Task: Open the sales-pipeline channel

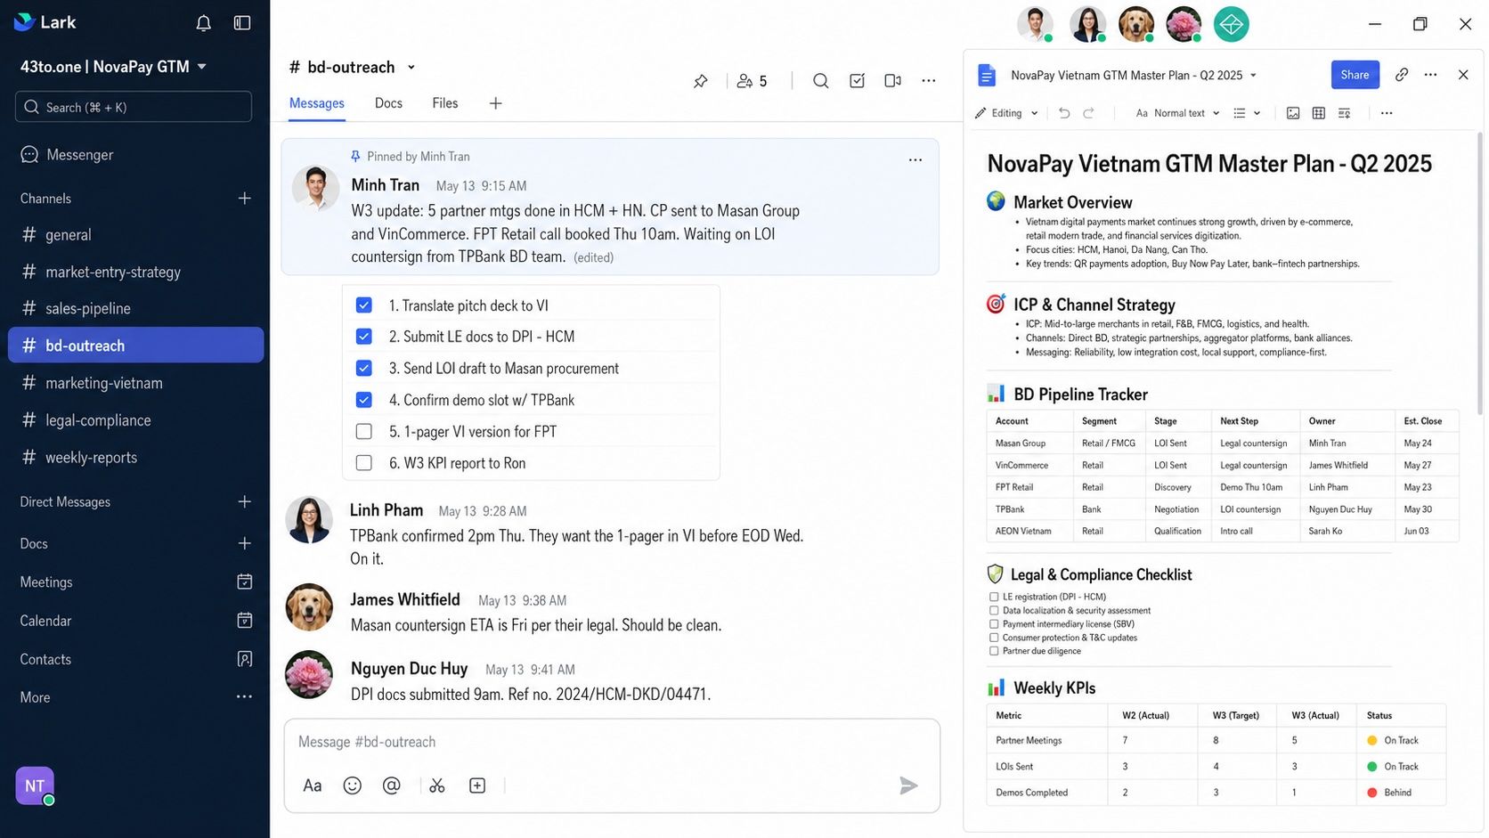Action: (136, 309)
